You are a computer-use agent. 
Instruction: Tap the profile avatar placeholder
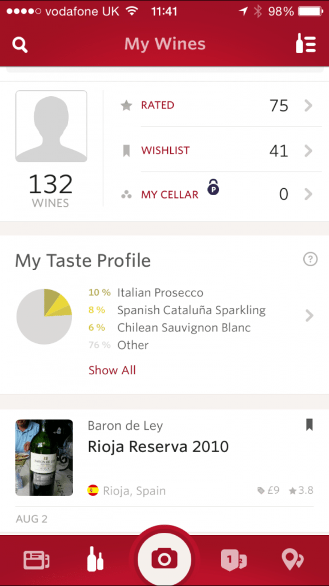(51, 126)
